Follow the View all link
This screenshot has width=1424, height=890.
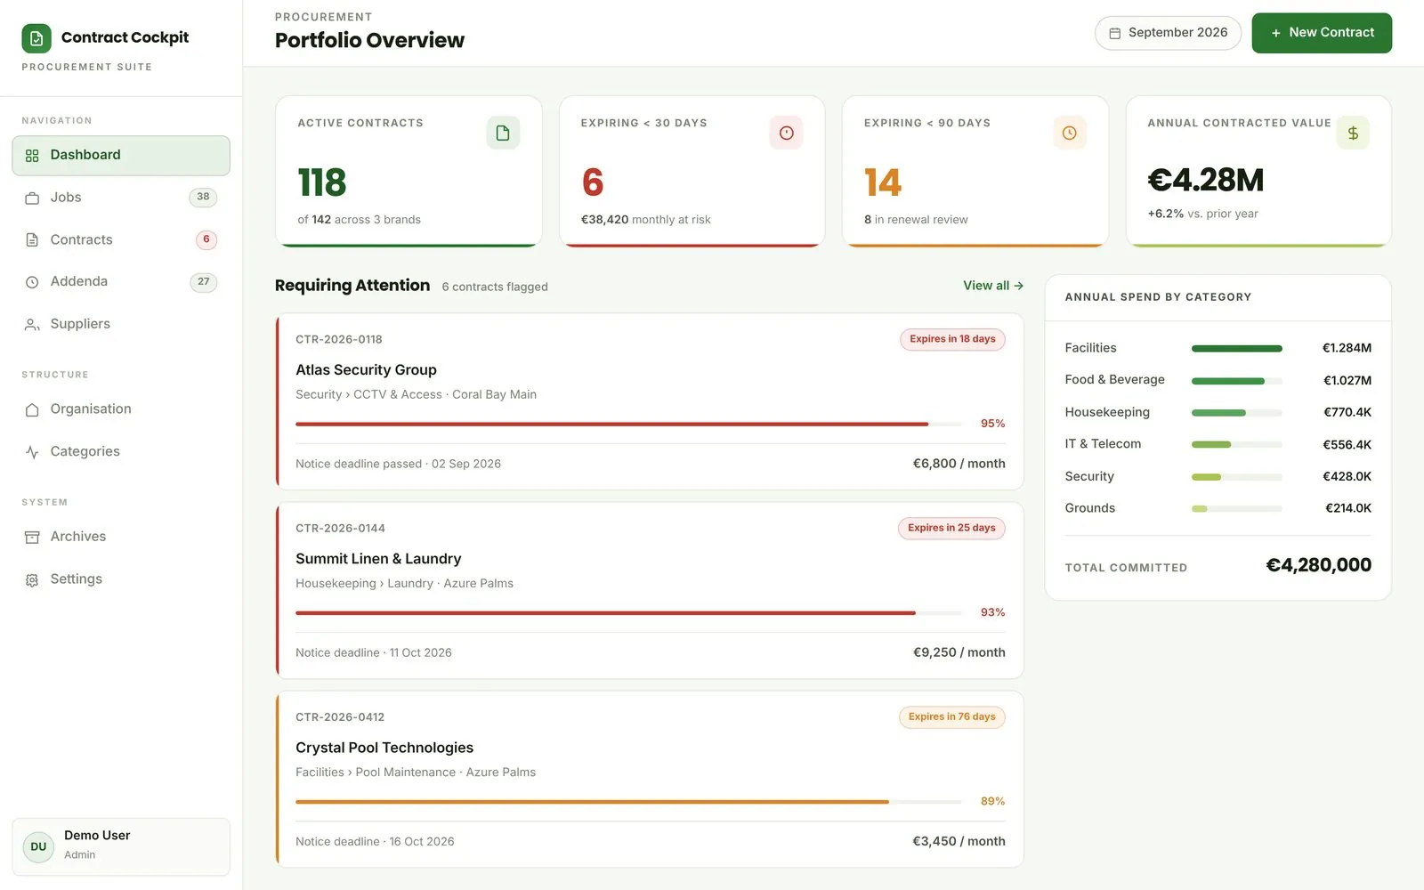993,286
